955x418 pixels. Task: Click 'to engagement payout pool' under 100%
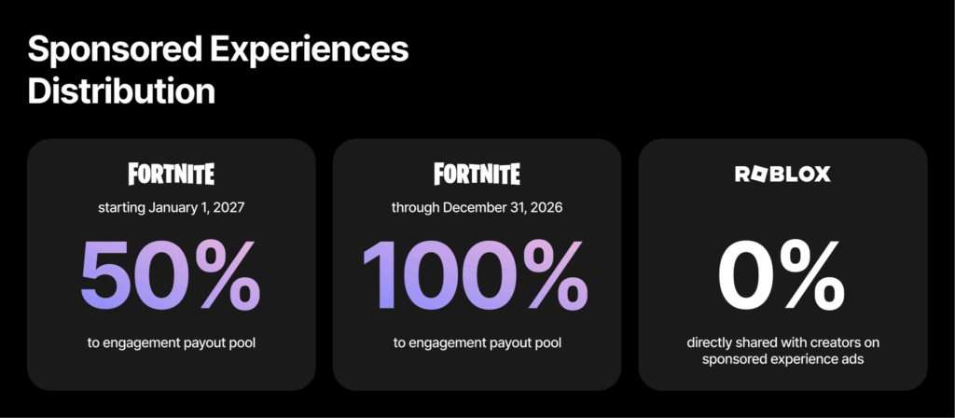[x=477, y=343]
